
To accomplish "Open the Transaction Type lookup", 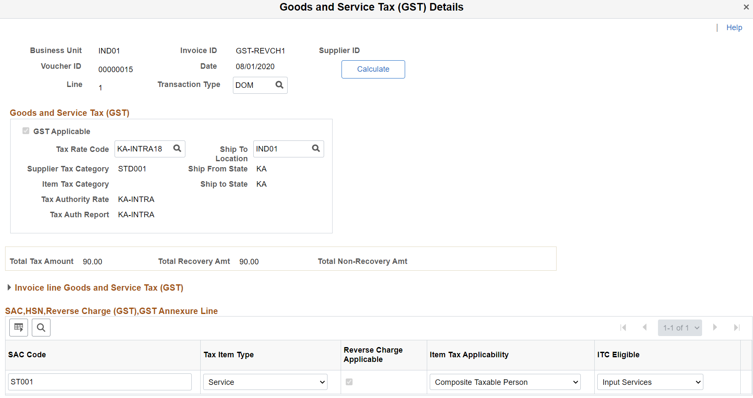I will [x=279, y=85].
